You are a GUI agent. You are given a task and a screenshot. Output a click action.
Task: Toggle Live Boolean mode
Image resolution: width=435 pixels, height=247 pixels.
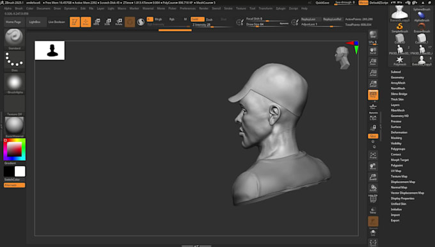[56, 22]
